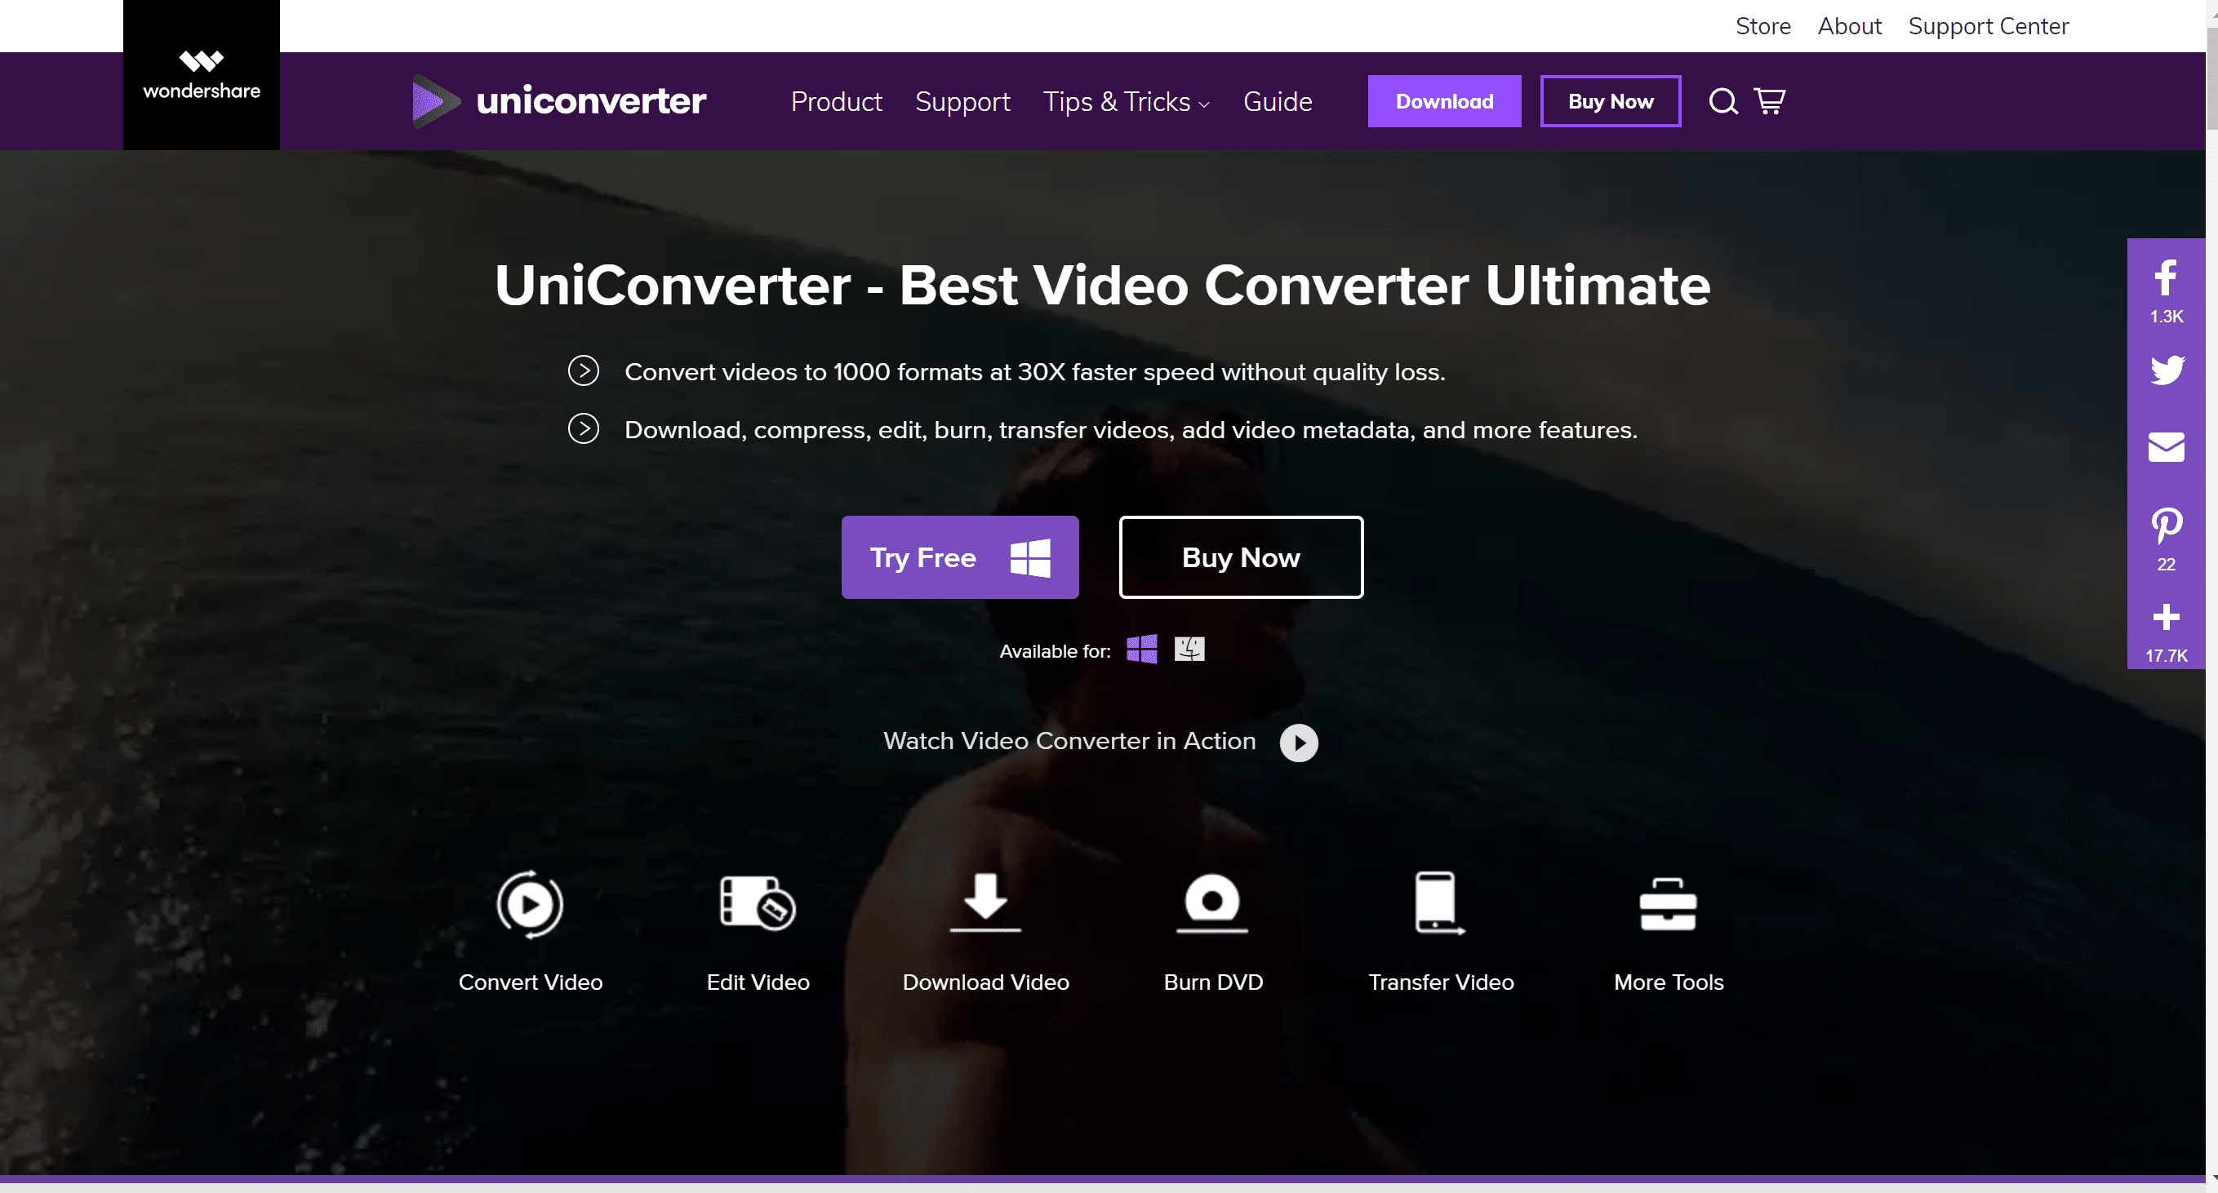Click the shopping cart icon
This screenshot has width=2218, height=1193.
pyautogui.click(x=1770, y=100)
